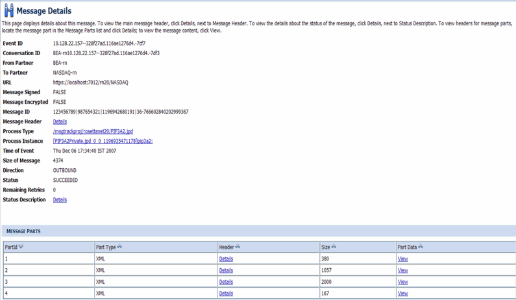This screenshot has width=516, height=300.
Task: View part data for part 3
Action: point(403,282)
